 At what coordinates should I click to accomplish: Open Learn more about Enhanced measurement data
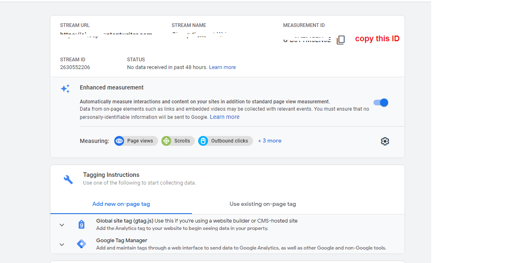click(x=225, y=117)
